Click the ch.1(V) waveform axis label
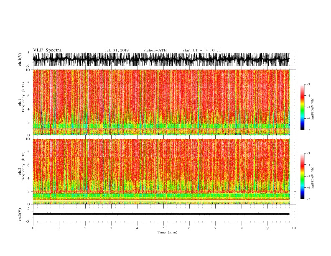 click(x=20, y=59)
